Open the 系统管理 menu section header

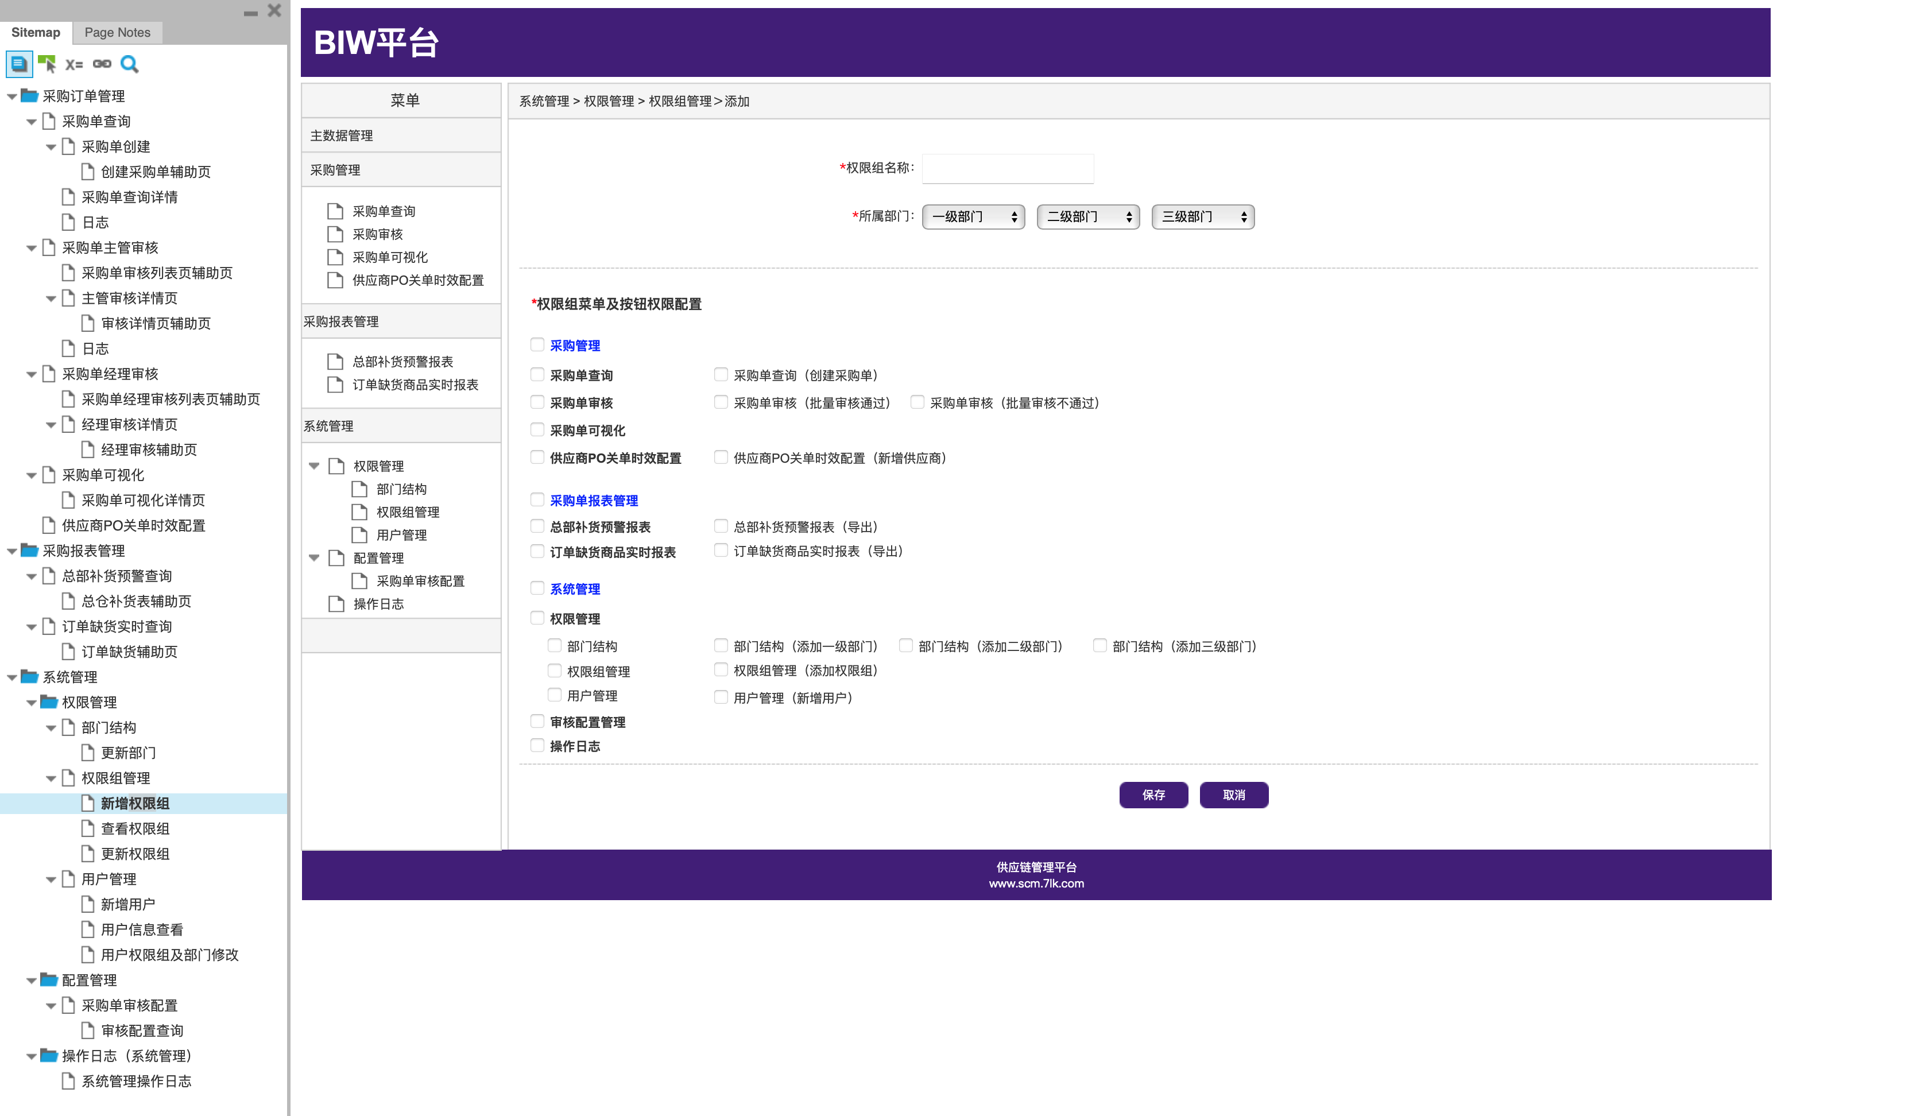(401, 426)
